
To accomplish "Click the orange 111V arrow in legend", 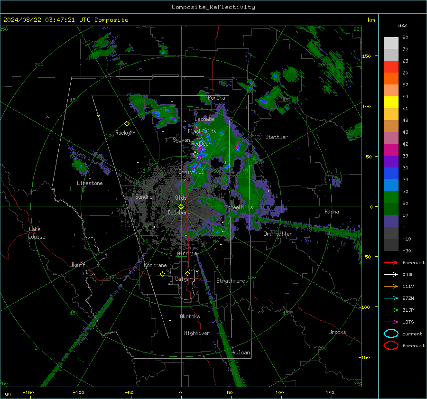I will pyautogui.click(x=391, y=286).
